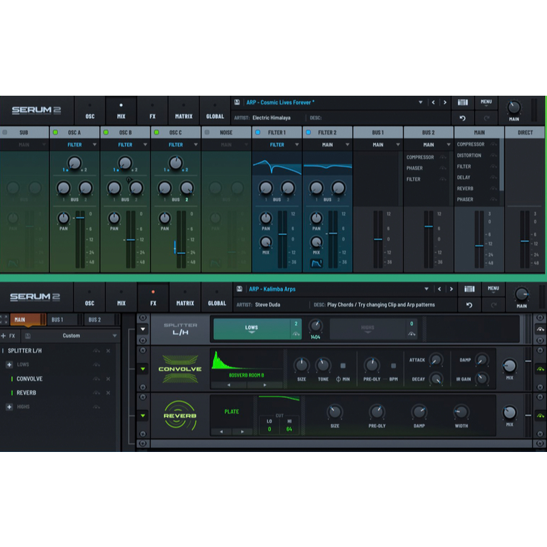
Task: Open the OSC B routing FILTER dropdown
Action: pyautogui.click(x=125, y=145)
